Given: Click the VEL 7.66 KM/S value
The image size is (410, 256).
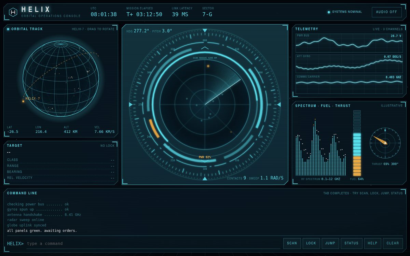Looking at the screenshot, I should (105, 131).
